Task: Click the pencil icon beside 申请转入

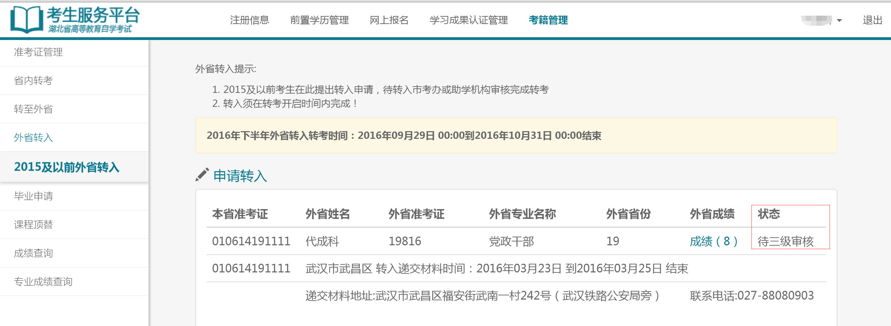Action: tap(202, 175)
